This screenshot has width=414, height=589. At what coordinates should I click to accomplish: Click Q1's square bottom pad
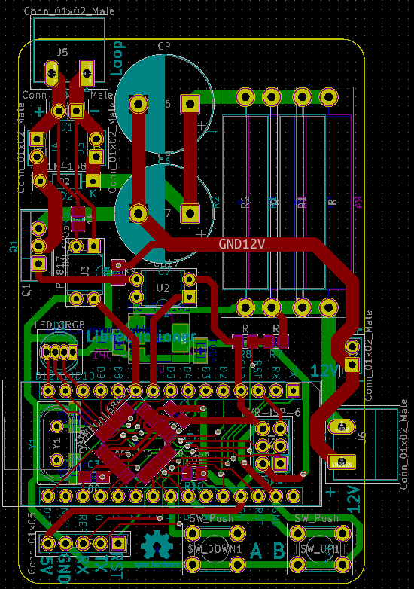click(x=38, y=264)
